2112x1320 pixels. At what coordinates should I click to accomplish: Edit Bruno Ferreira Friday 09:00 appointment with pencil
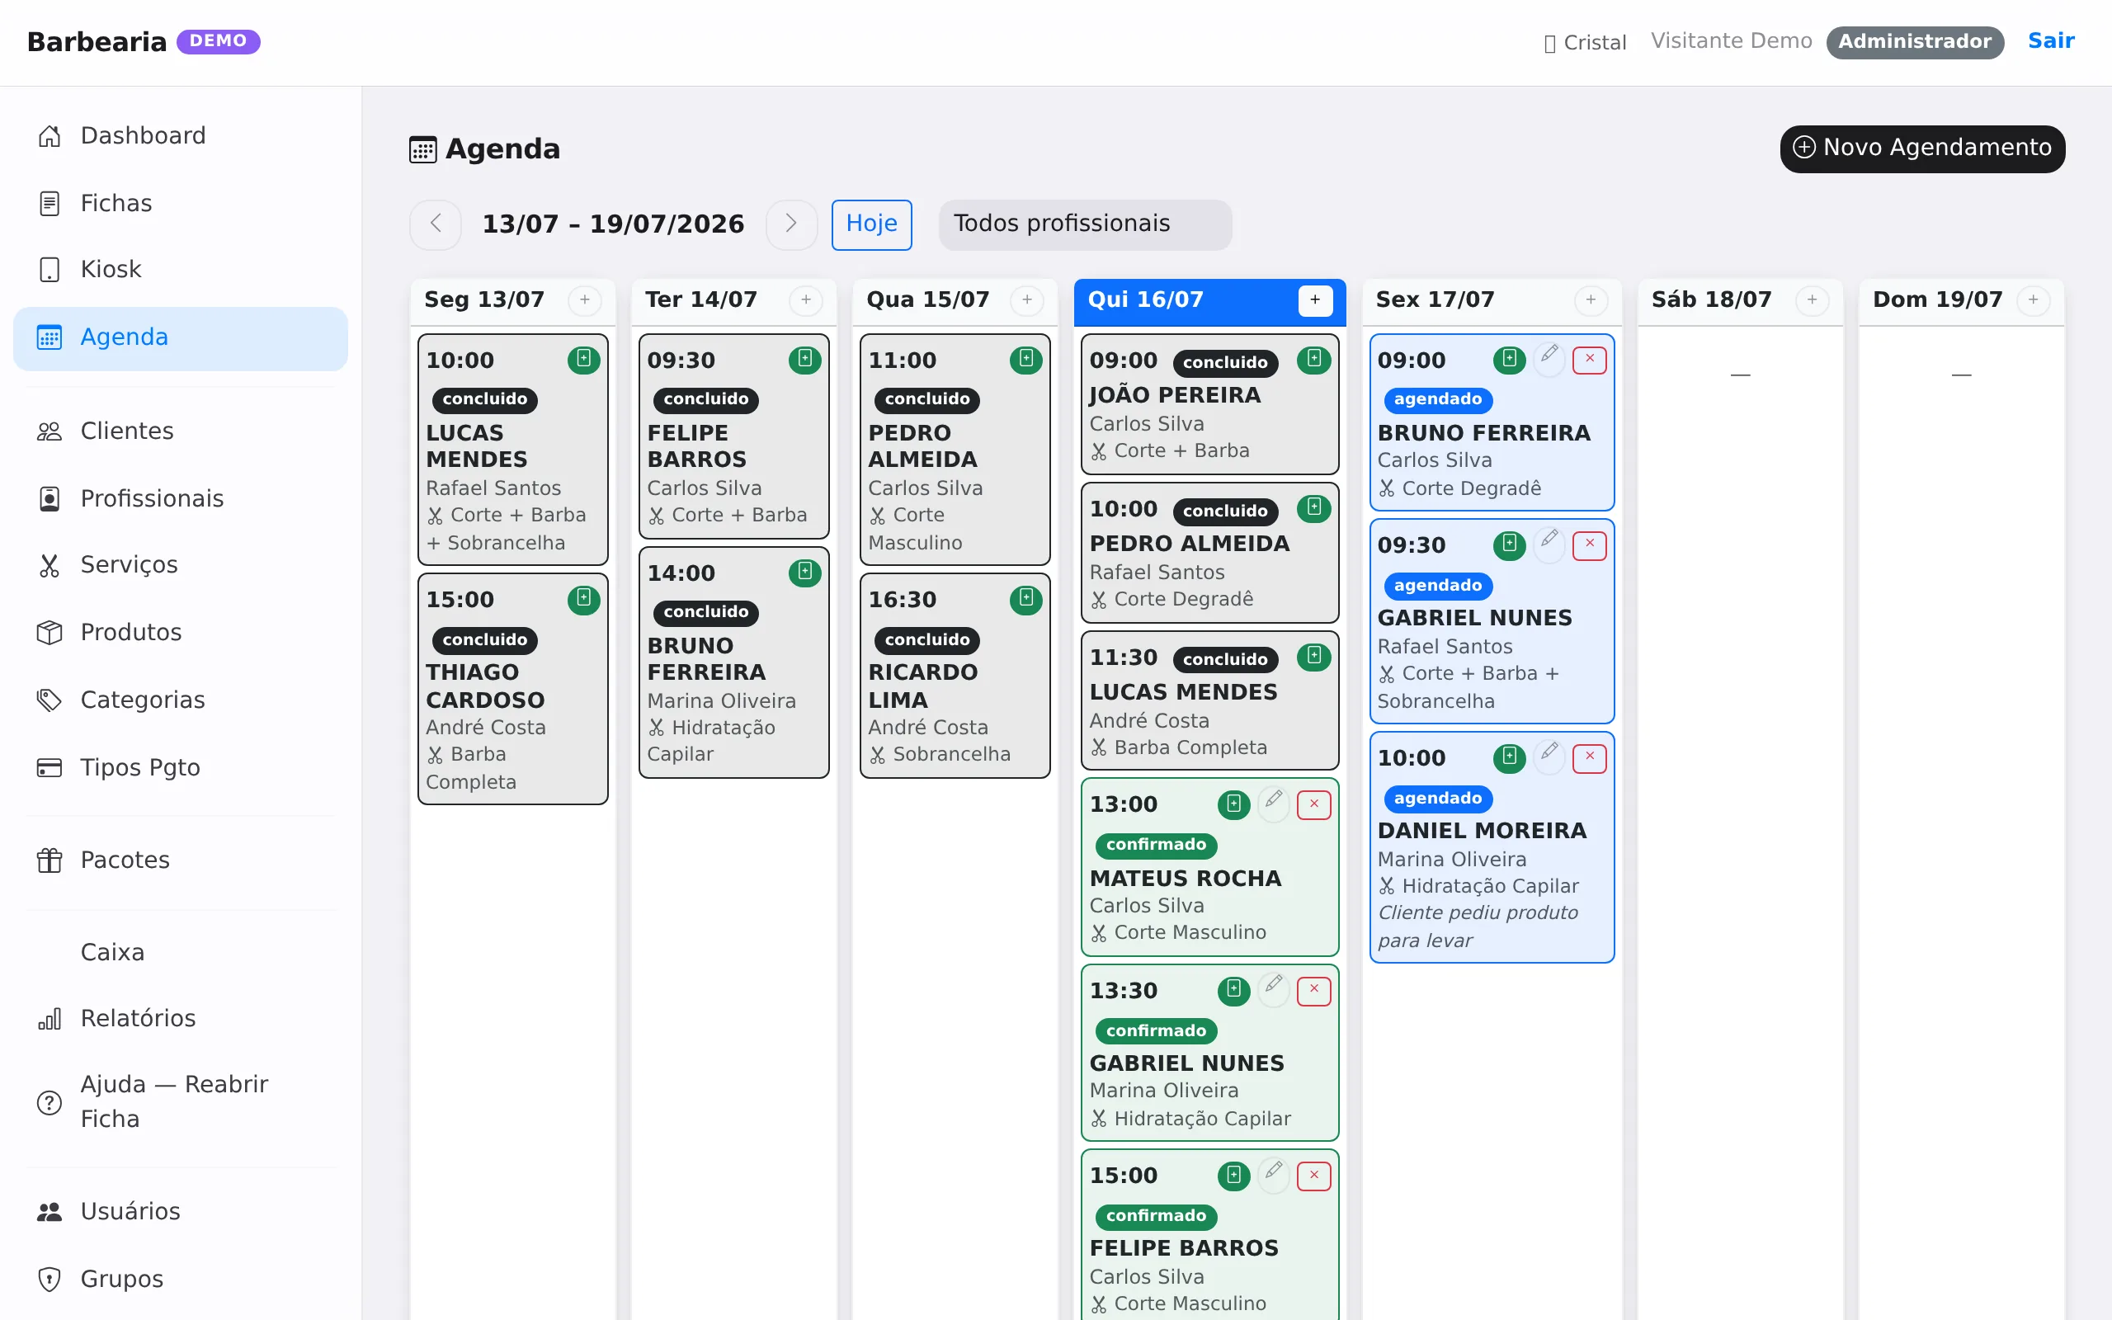(1549, 358)
